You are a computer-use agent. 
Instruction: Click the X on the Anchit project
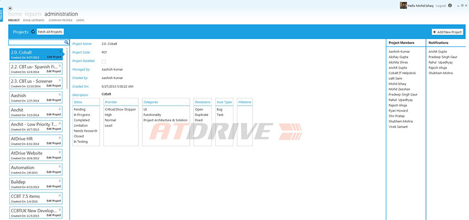pos(60,109)
